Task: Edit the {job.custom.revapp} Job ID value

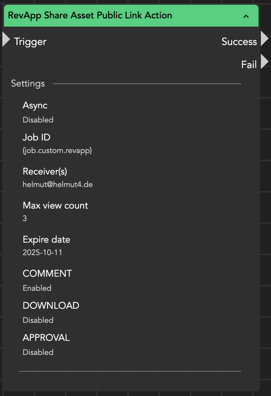Action: 57,150
